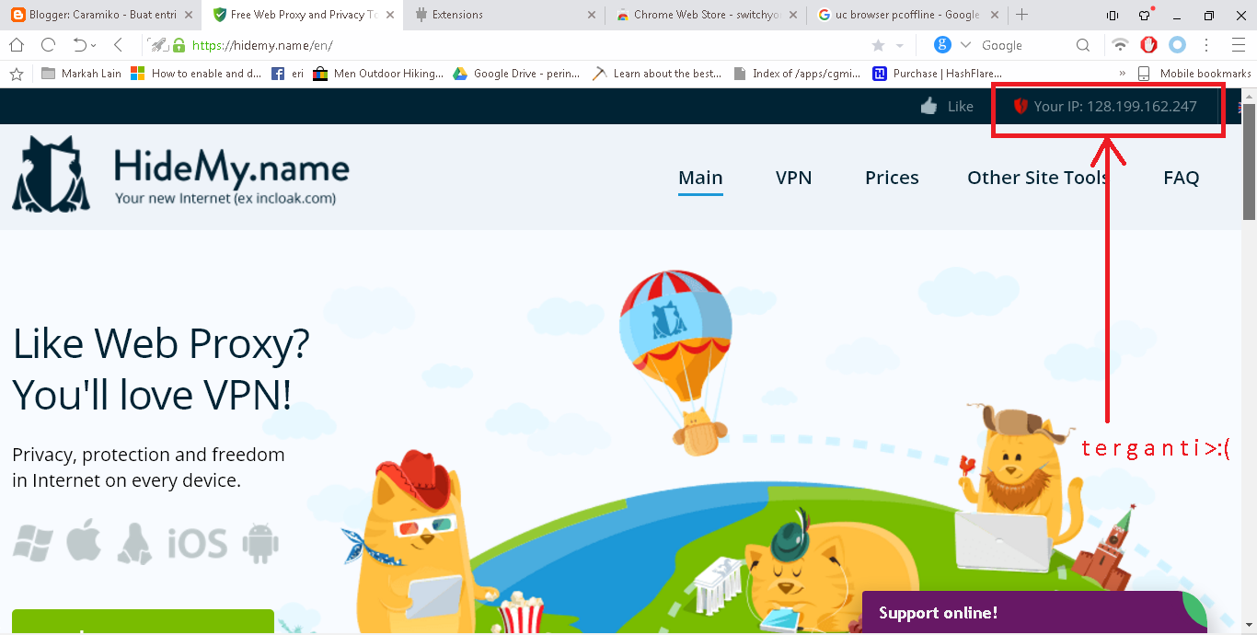The height and width of the screenshot is (635, 1257).
Task: Open the Prices navigation item
Action: pos(892,178)
